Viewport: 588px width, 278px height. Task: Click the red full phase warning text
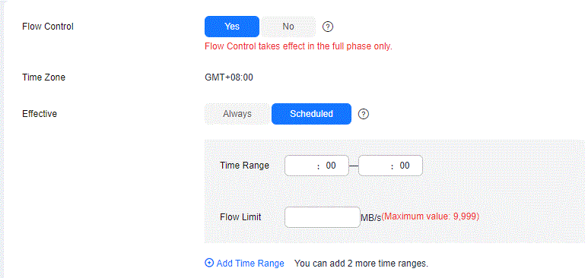pos(298,46)
